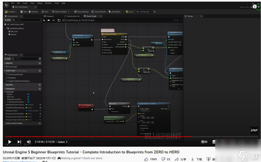
Task: Switch to the Construction Script tab
Action: tap(72, 16)
